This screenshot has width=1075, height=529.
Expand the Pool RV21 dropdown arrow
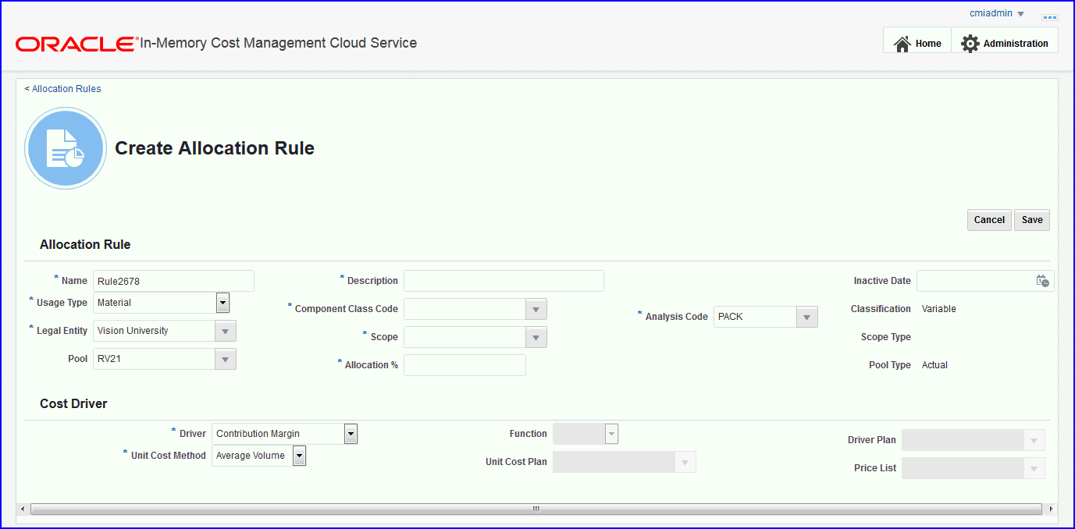click(x=225, y=359)
